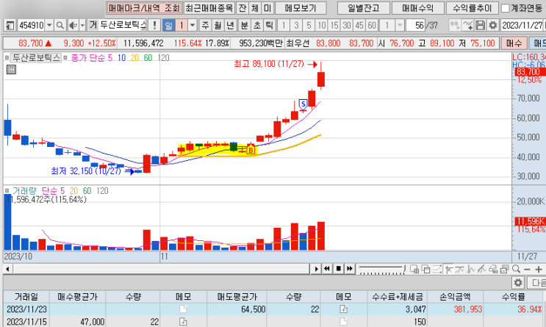Viewport: 546px width, 327px height.
Task: Click the 년 yearly period button
Action: pyautogui.click(x=230, y=25)
